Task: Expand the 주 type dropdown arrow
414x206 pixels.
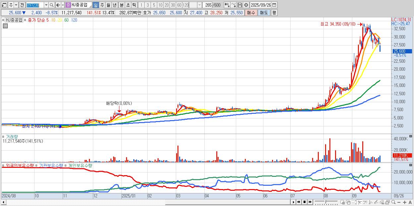Action: 16,5
